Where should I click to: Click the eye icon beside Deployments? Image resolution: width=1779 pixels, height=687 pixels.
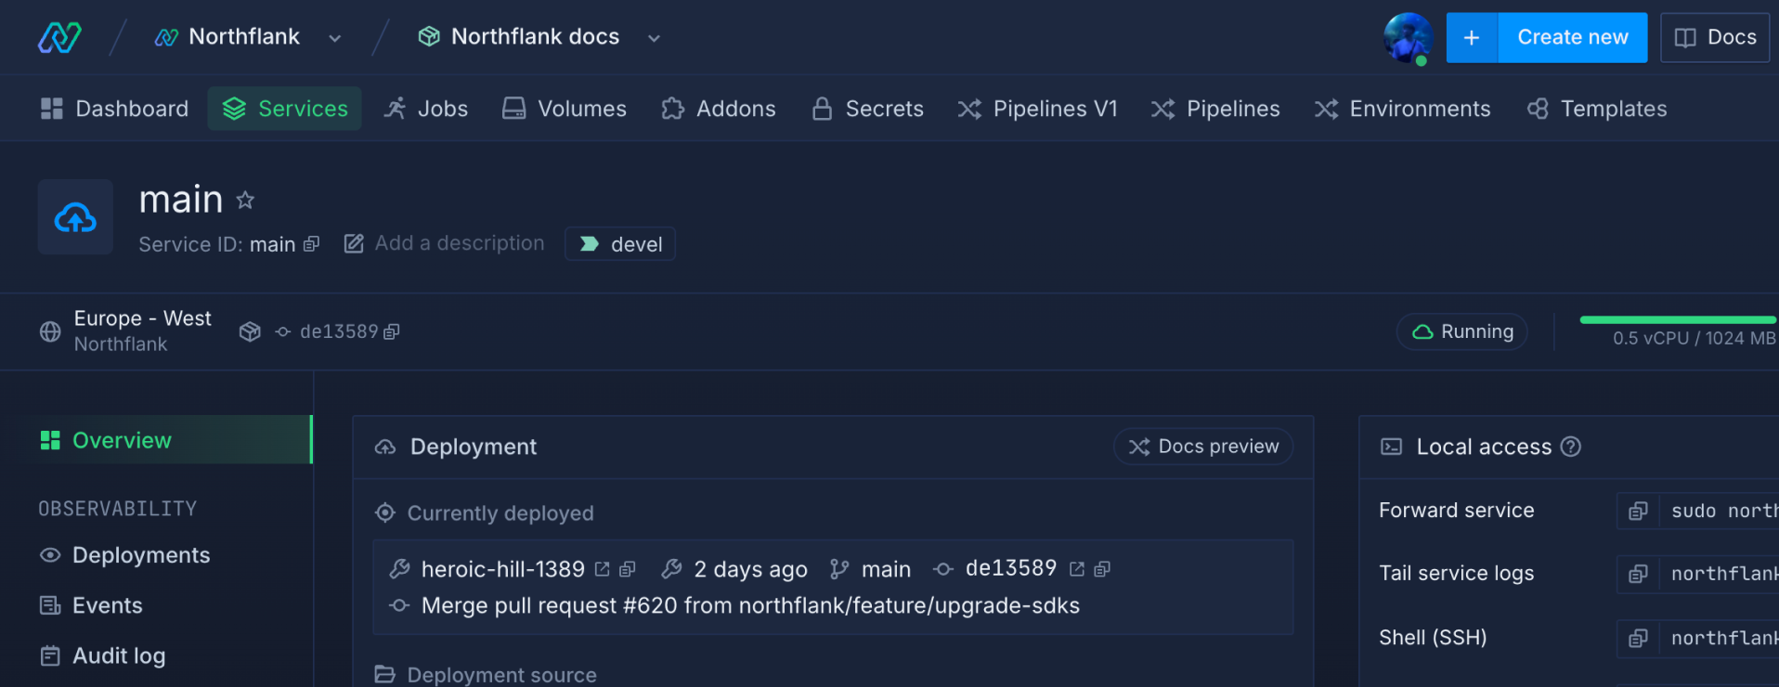[50, 555]
